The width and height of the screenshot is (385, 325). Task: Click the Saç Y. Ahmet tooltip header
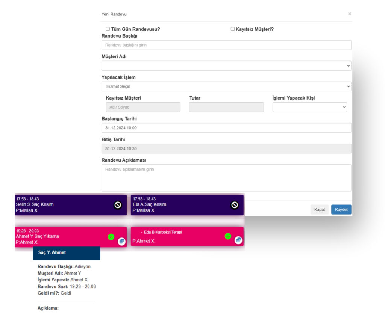pyautogui.click(x=67, y=253)
